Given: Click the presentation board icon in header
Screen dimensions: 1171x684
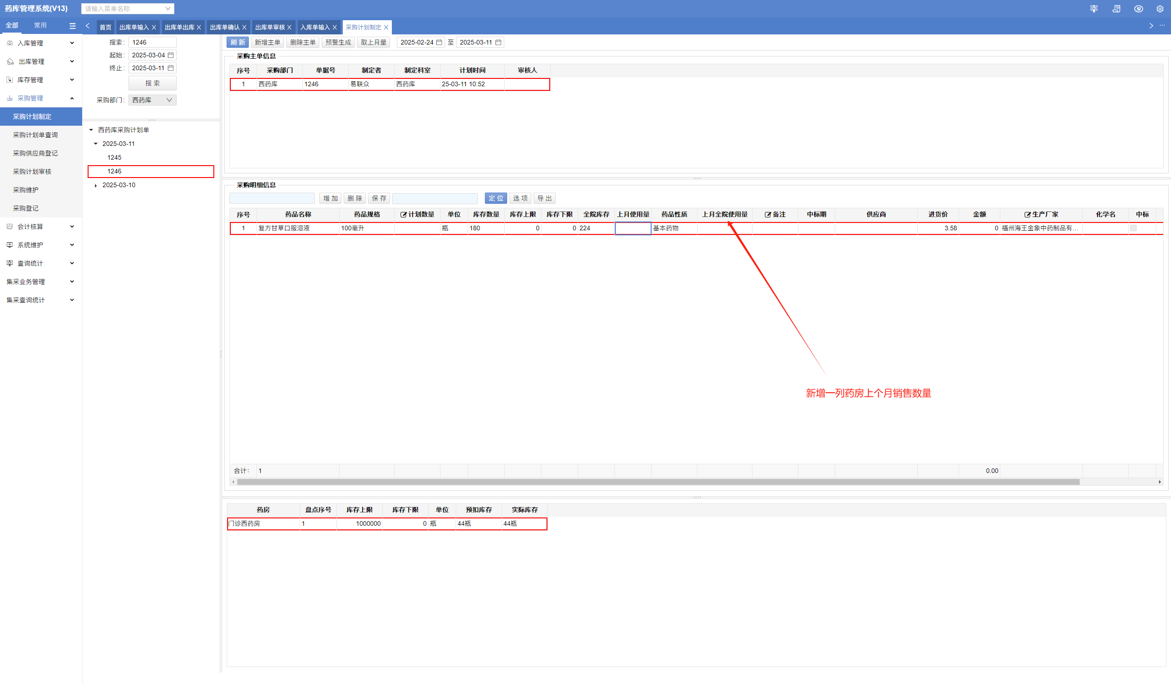Looking at the screenshot, I should [x=1094, y=9].
